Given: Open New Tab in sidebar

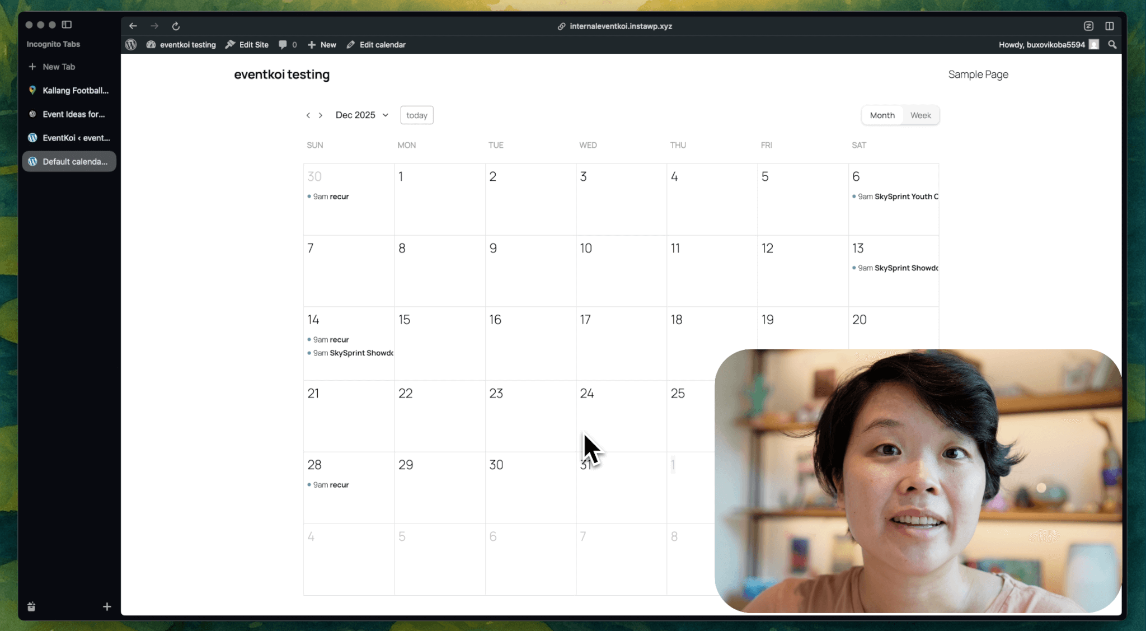Looking at the screenshot, I should pyautogui.click(x=69, y=67).
